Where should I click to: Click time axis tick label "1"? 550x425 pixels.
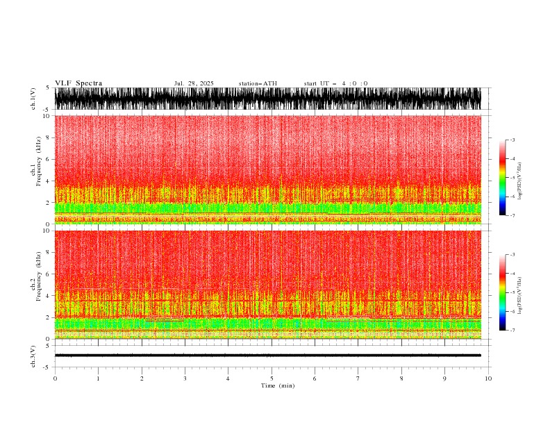coord(98,378)
